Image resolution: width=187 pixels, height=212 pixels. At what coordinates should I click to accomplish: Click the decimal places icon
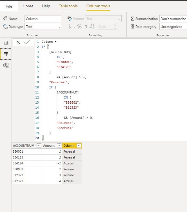92,26
